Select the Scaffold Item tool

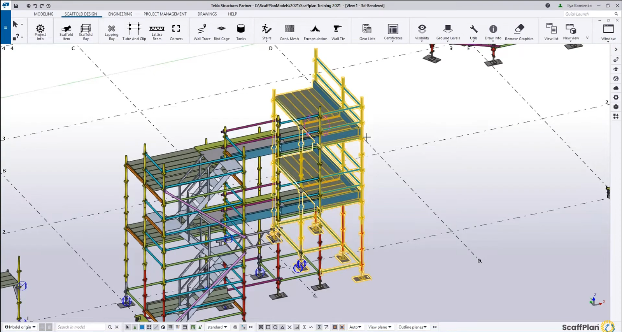coord(66,32)
